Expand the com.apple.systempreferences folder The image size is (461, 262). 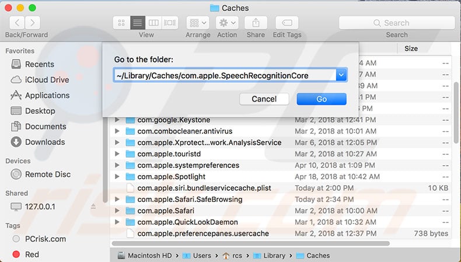pos(117,165)
